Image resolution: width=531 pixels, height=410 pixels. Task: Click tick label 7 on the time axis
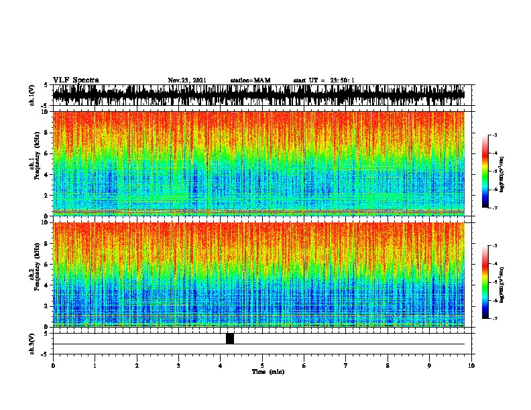tap(345, 366)
